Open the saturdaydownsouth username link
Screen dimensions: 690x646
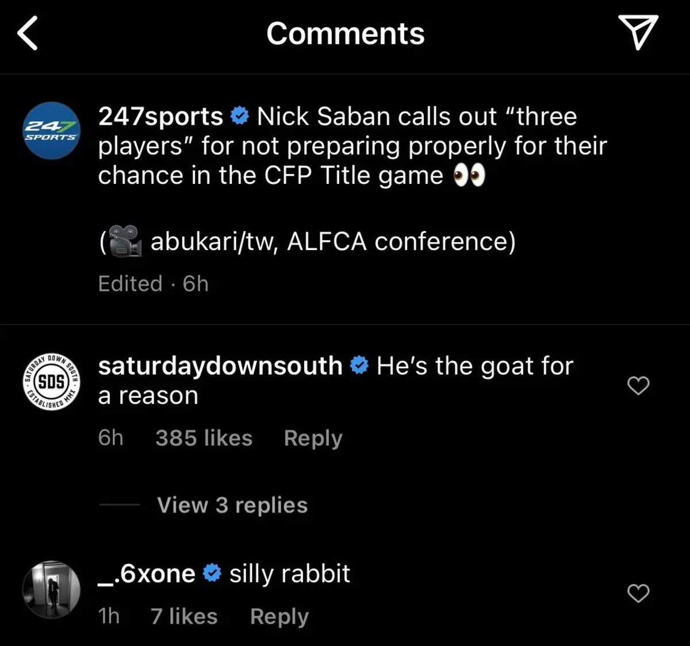(x=220, y=366)
